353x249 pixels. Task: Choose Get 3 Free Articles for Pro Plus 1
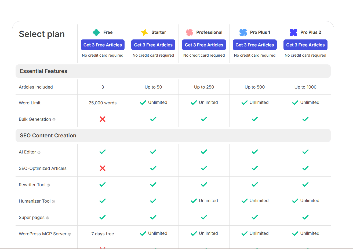pyautogui.click(x=255, y=45)
